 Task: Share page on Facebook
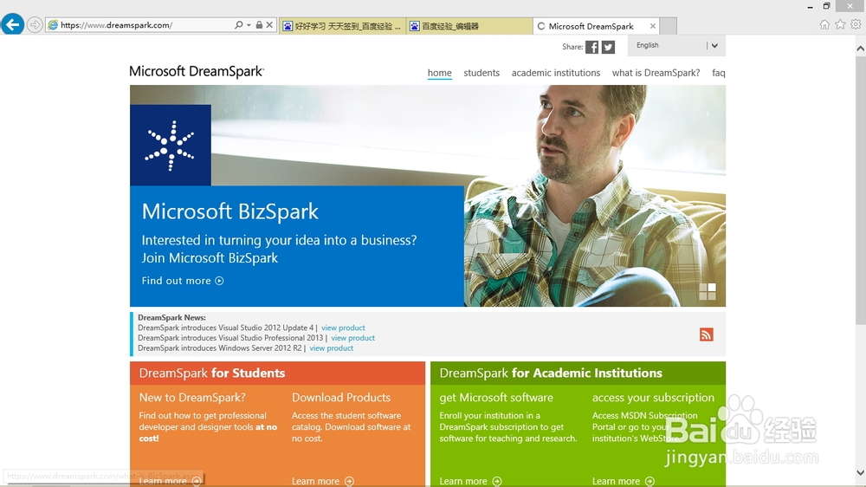tap(591, 47)
